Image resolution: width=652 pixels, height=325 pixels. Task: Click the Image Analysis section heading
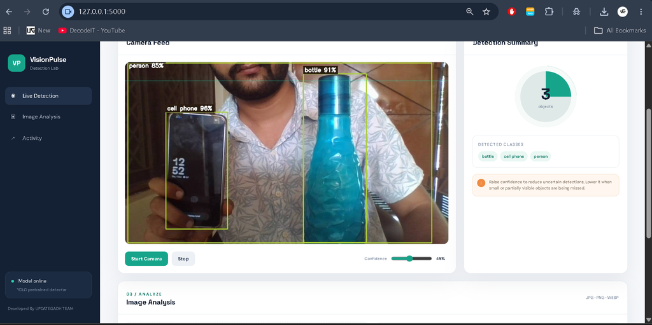(150, 302)
